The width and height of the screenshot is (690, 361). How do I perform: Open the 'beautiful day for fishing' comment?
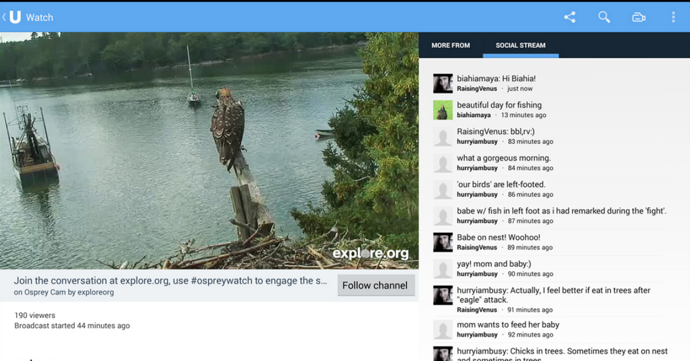point(499,105)
